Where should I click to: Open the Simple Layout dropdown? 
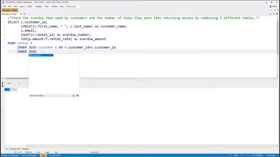(73, 7)
